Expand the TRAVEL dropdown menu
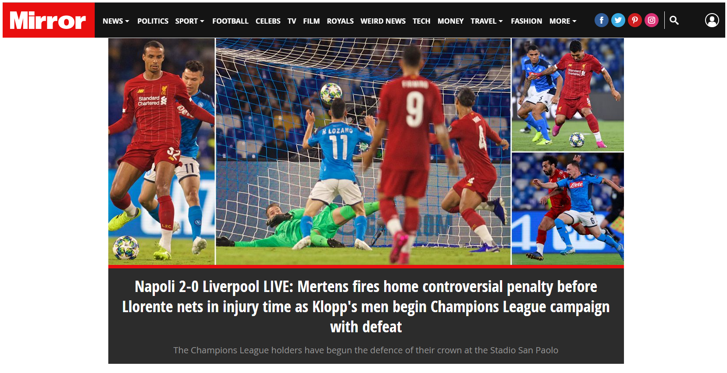Image resolution: width=727 pixels, height=373 pixels. (x=486, y=21)
